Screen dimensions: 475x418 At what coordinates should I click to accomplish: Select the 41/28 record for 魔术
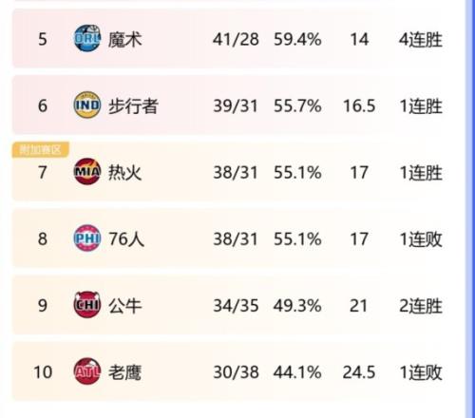(236, 40)
